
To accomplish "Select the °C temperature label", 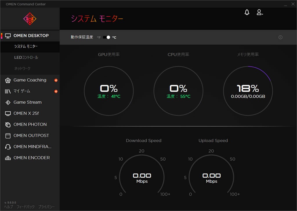I will (114, 37).
